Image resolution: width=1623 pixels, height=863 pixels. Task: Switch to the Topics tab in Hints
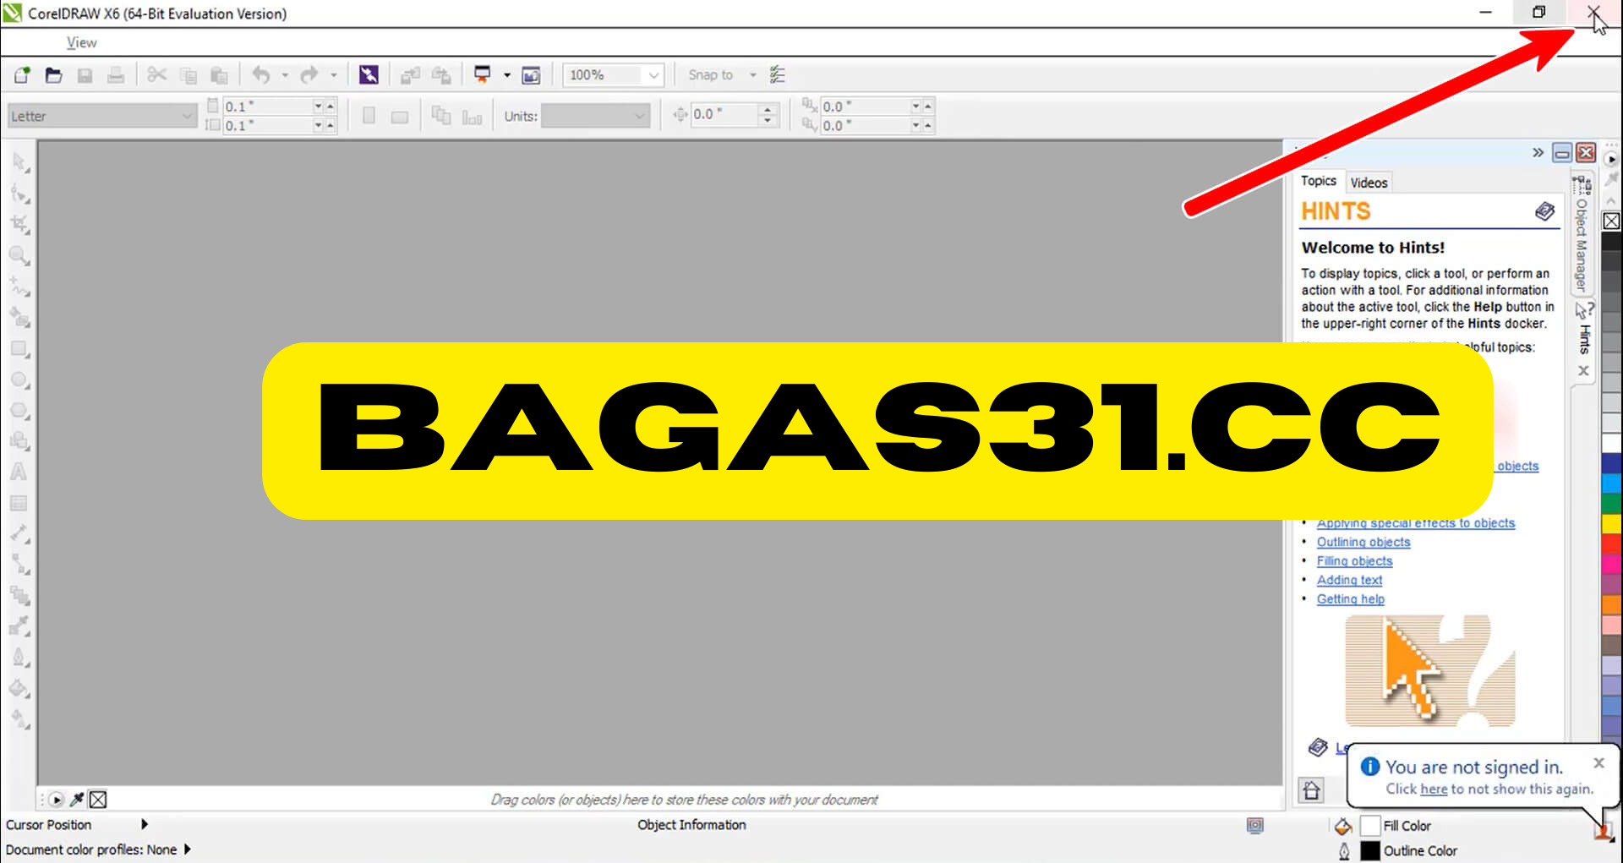[1318, 181]
